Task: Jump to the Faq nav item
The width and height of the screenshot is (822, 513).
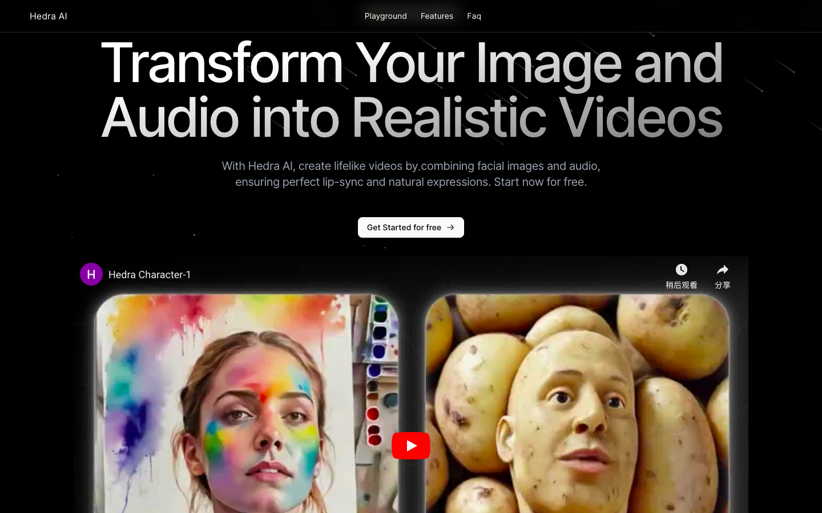Action: (474, 16)
